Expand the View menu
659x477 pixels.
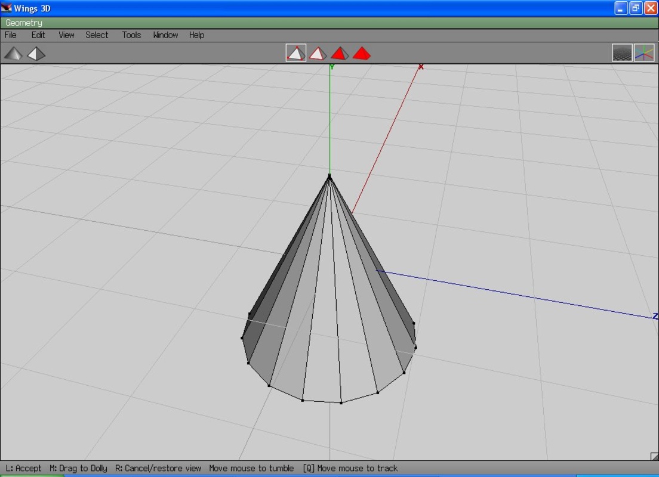[x=66, y=35]
